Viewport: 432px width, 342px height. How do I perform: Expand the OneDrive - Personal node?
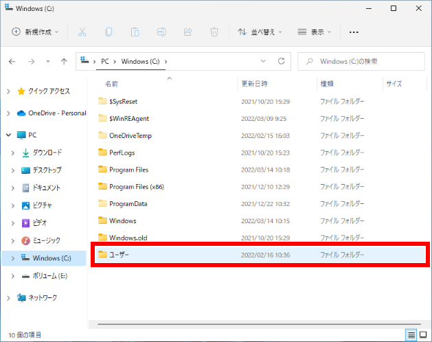coord(8,113)
